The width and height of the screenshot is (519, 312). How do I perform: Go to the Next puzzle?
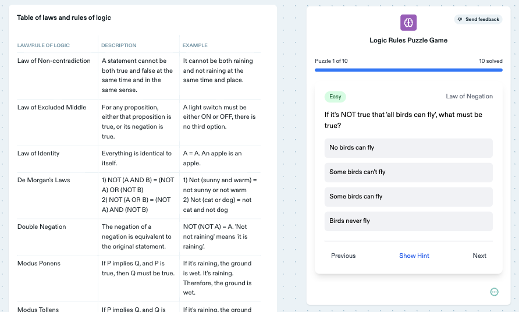[x=479, y=256]
